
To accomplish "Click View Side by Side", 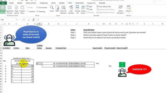I will coord(104,6).
